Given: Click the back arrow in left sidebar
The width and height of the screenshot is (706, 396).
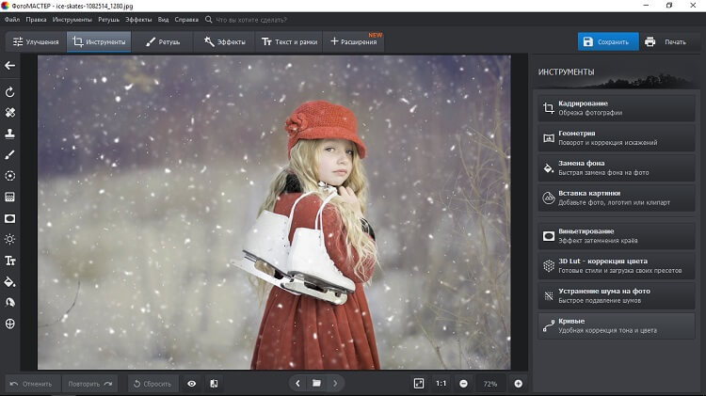Looking at the screenshot, I should tap(10, 65).
